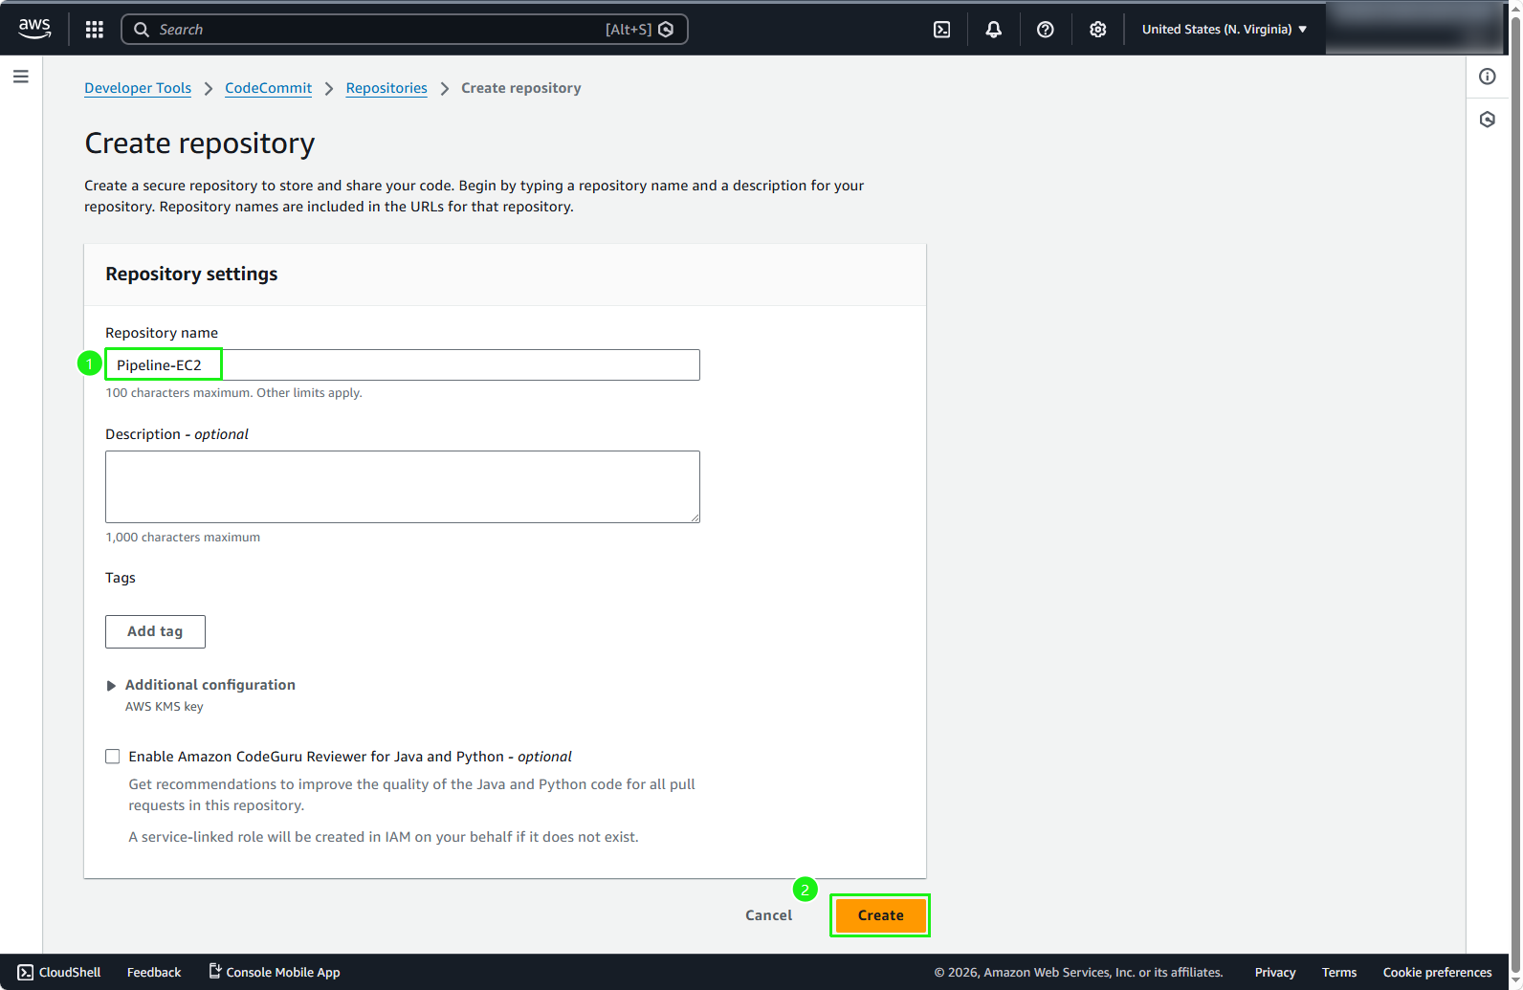This screenshot has width=1523, height=990.
Task: Open the hexagon icon below the info icon
Action: click(1488, 120)
